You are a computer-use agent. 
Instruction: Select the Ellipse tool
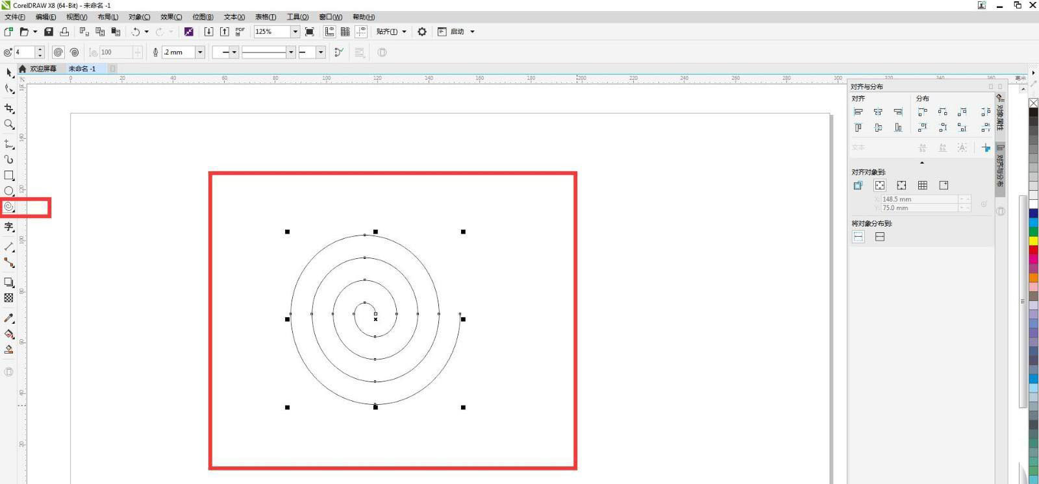9,191
